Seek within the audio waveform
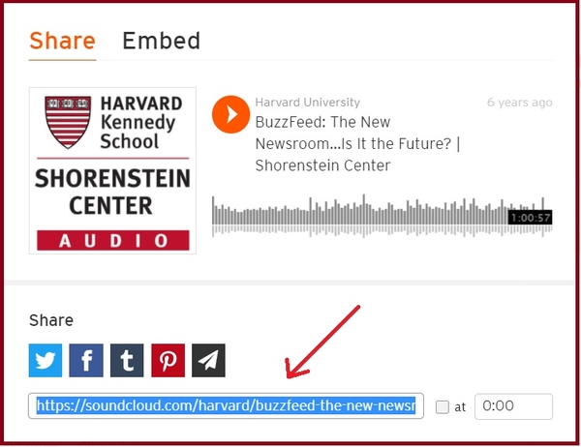 point(358,216)
